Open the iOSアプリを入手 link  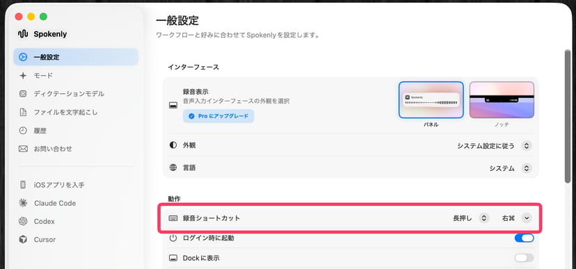[76, 185]
